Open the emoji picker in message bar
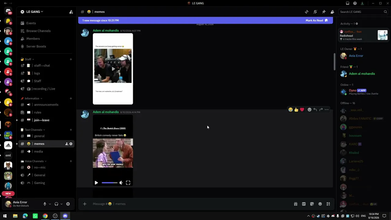This screenshot has width=391, height=220. pyautogui.click(x=320, y=204)
